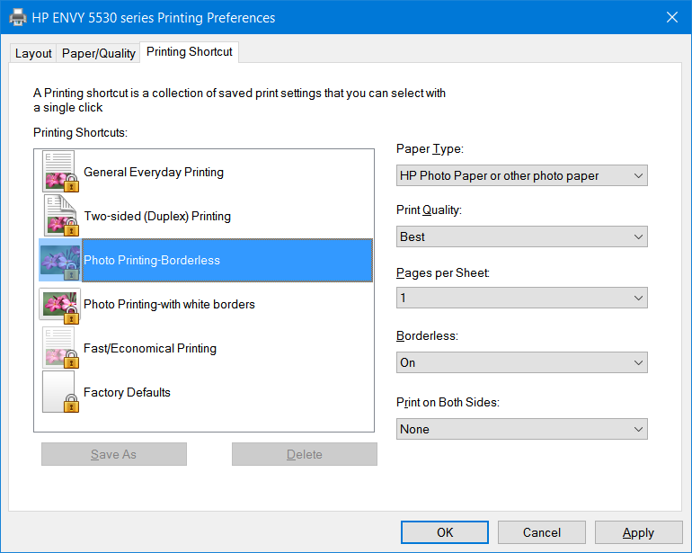Open the Borderless dropdown
The image size is (692, 553).
coord(521,362)
